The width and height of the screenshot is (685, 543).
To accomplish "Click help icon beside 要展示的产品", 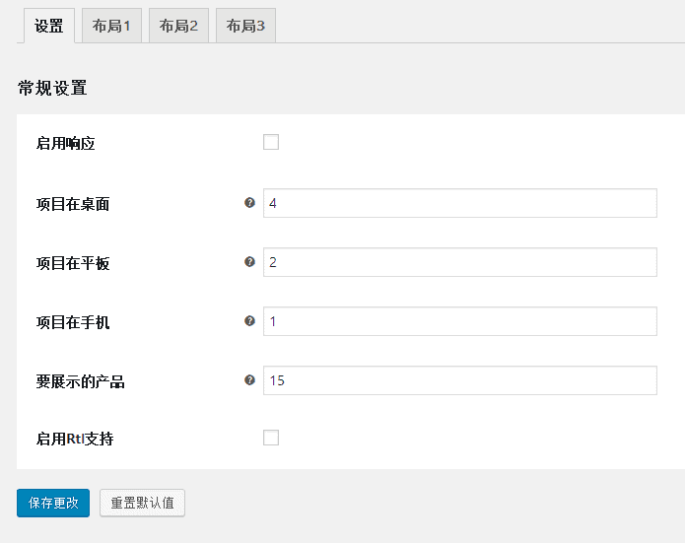I will click(249, 380).
